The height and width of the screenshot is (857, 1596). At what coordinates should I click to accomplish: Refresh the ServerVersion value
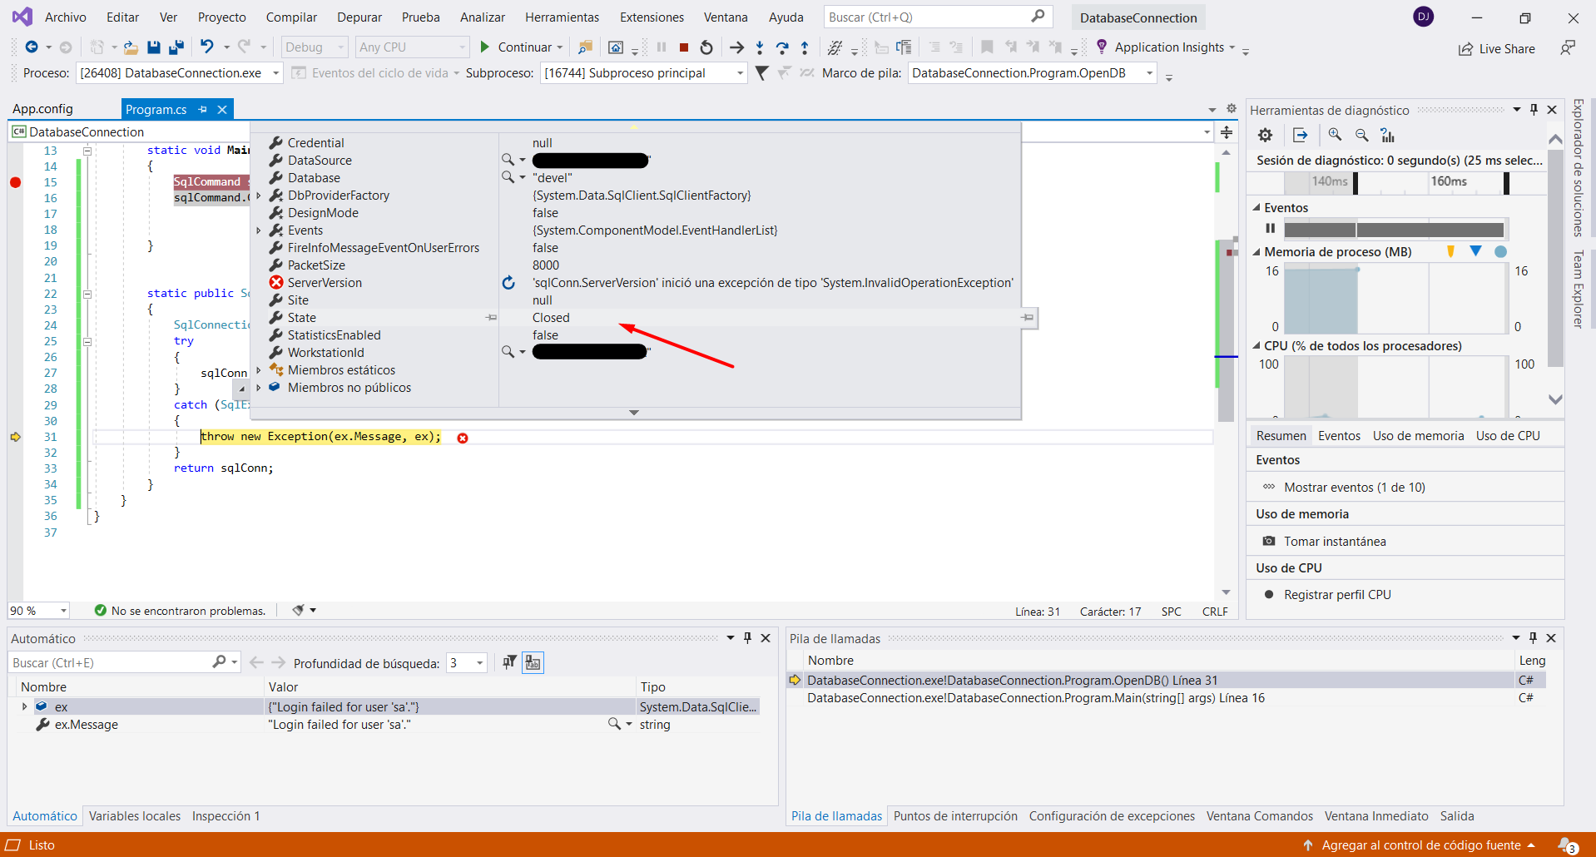click(x=508, y=283)
